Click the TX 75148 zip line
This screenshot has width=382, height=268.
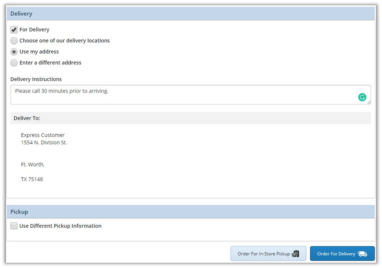click(x=32, y=179)
